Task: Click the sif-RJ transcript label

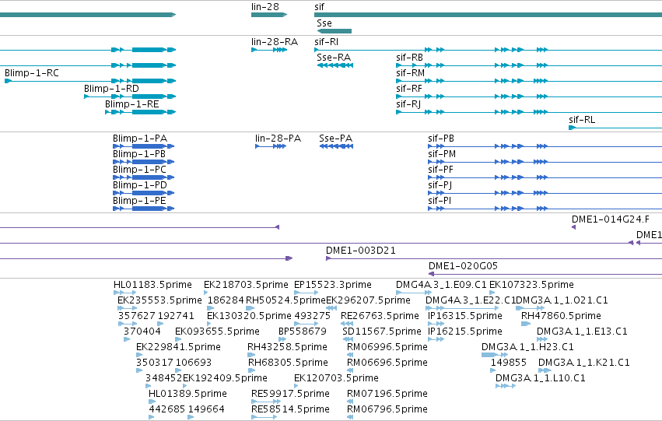Action: pos(408,104)
